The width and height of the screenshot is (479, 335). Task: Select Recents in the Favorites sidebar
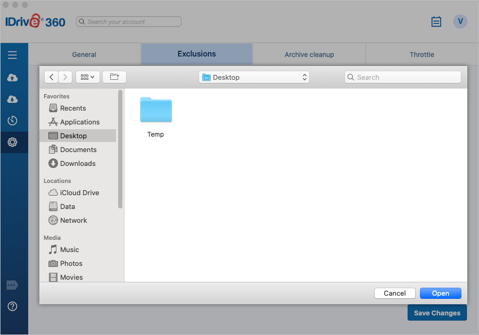tap(78, 108)
